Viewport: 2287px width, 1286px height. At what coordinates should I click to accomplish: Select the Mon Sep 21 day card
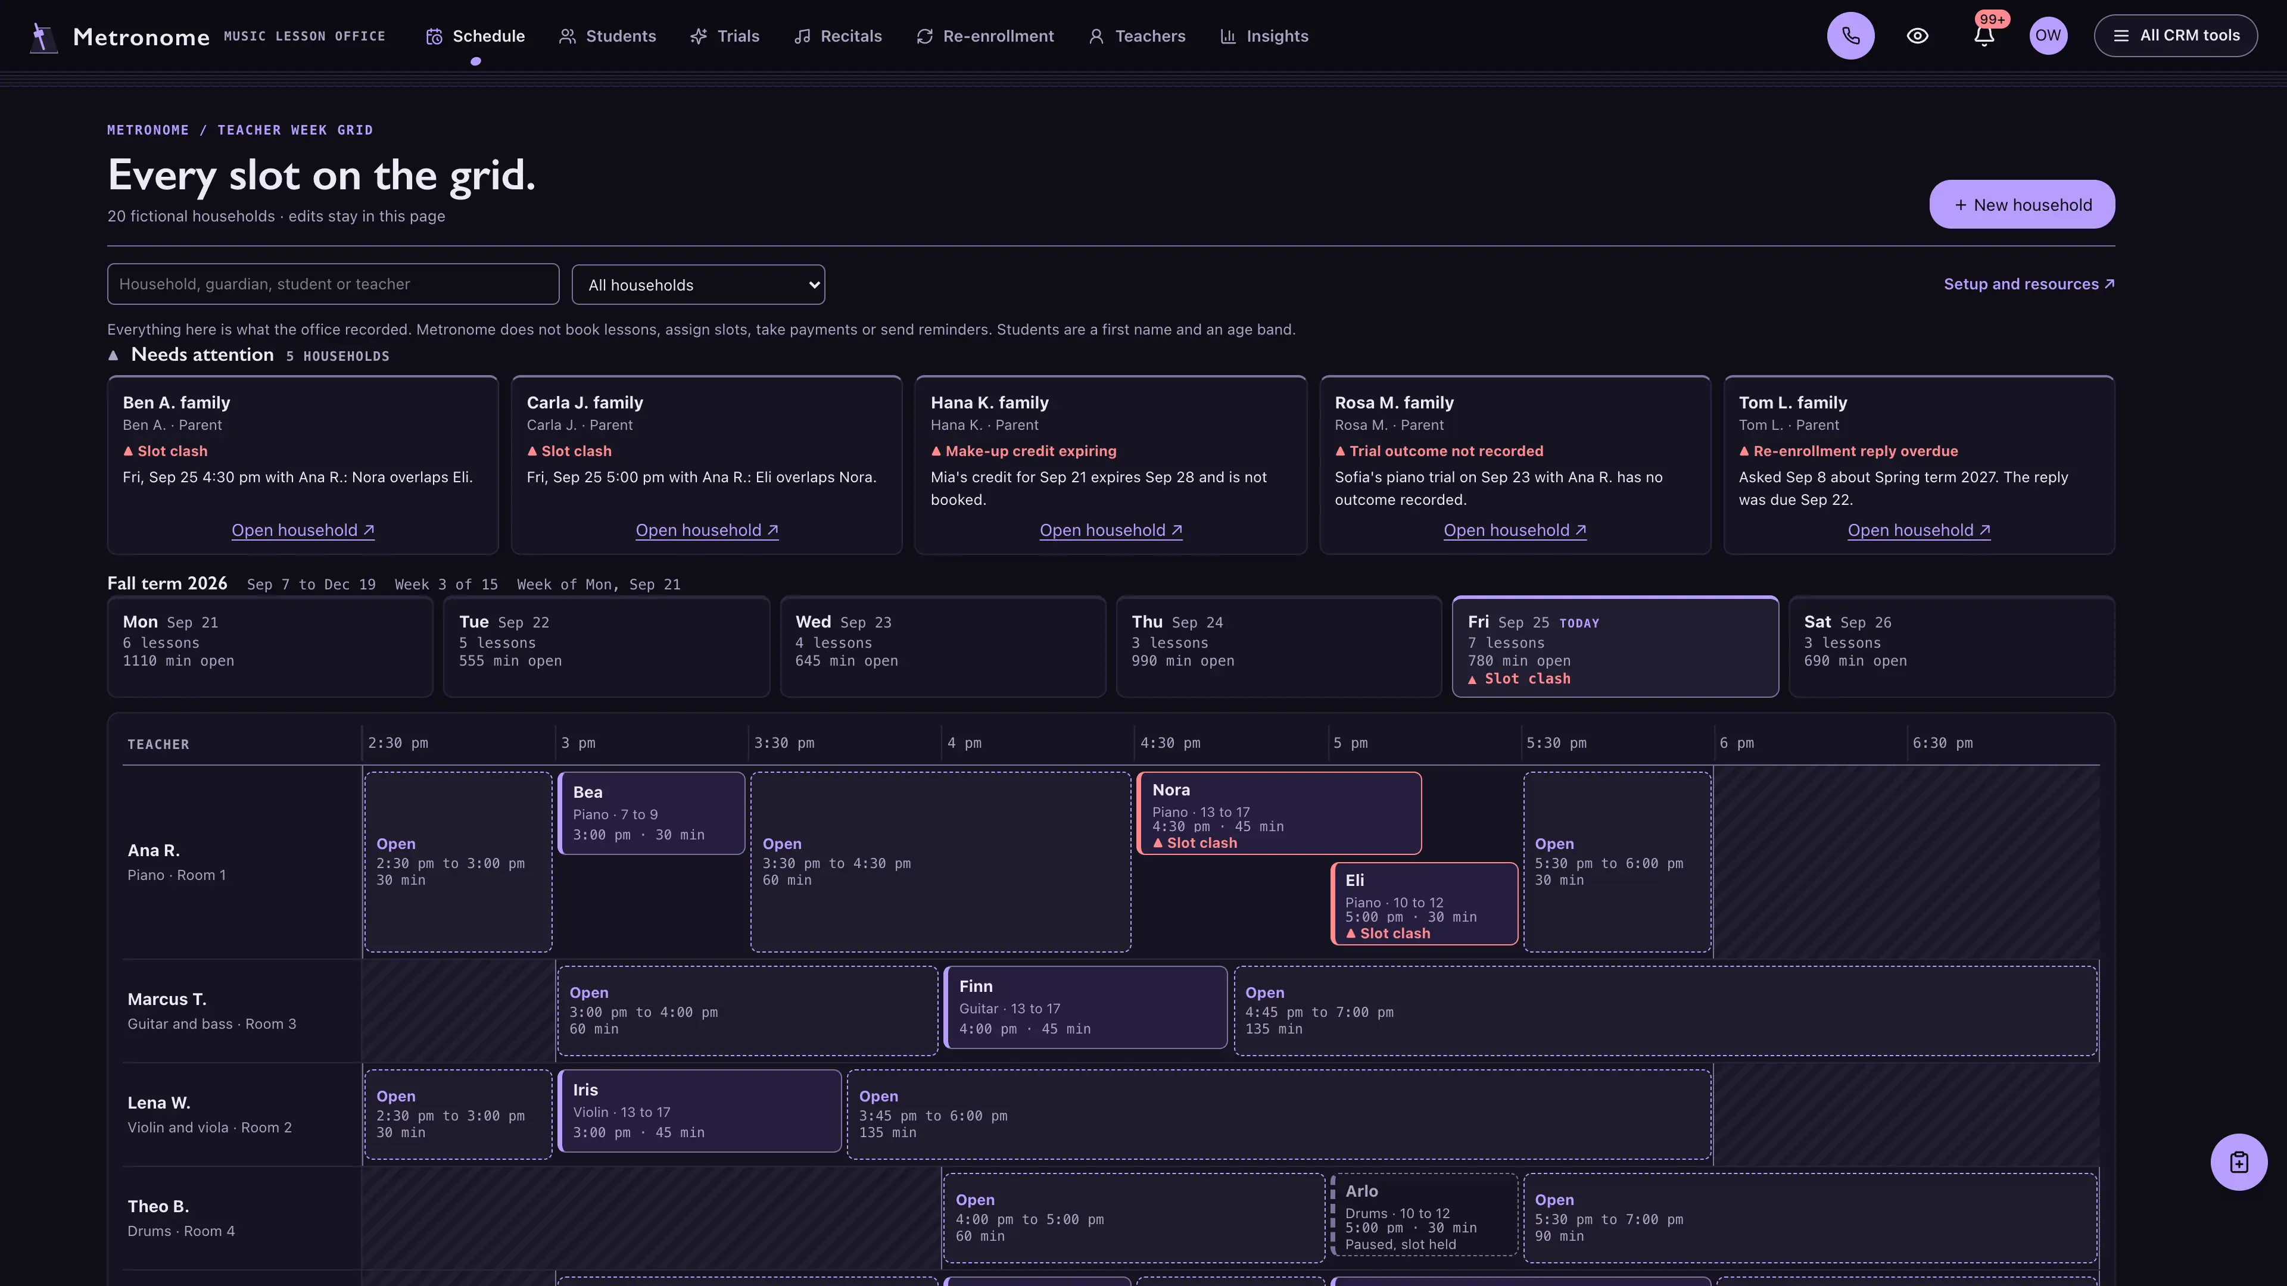click(x=270, y=647)
